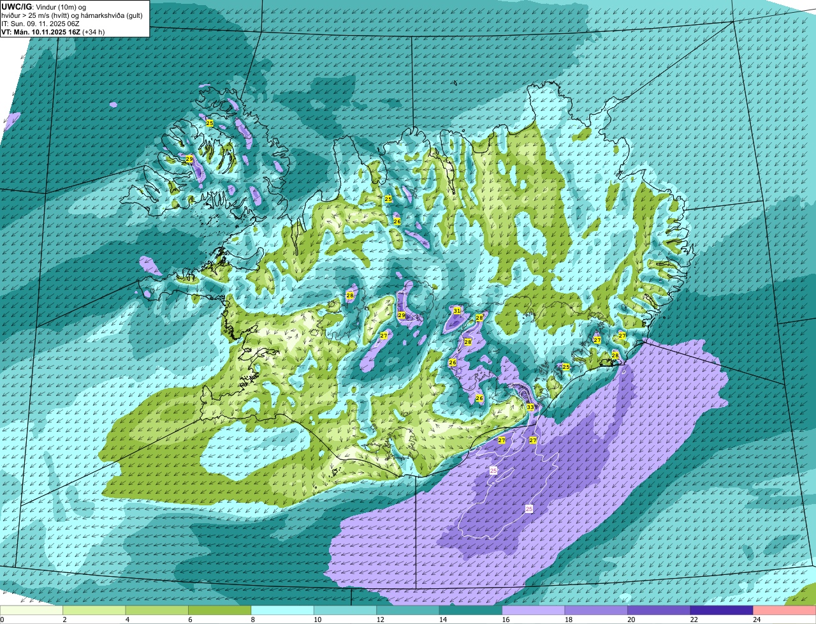The image size is (816, 624).
Task: Select the pink above-24 scale swatch
Action: tap(784, 610)
